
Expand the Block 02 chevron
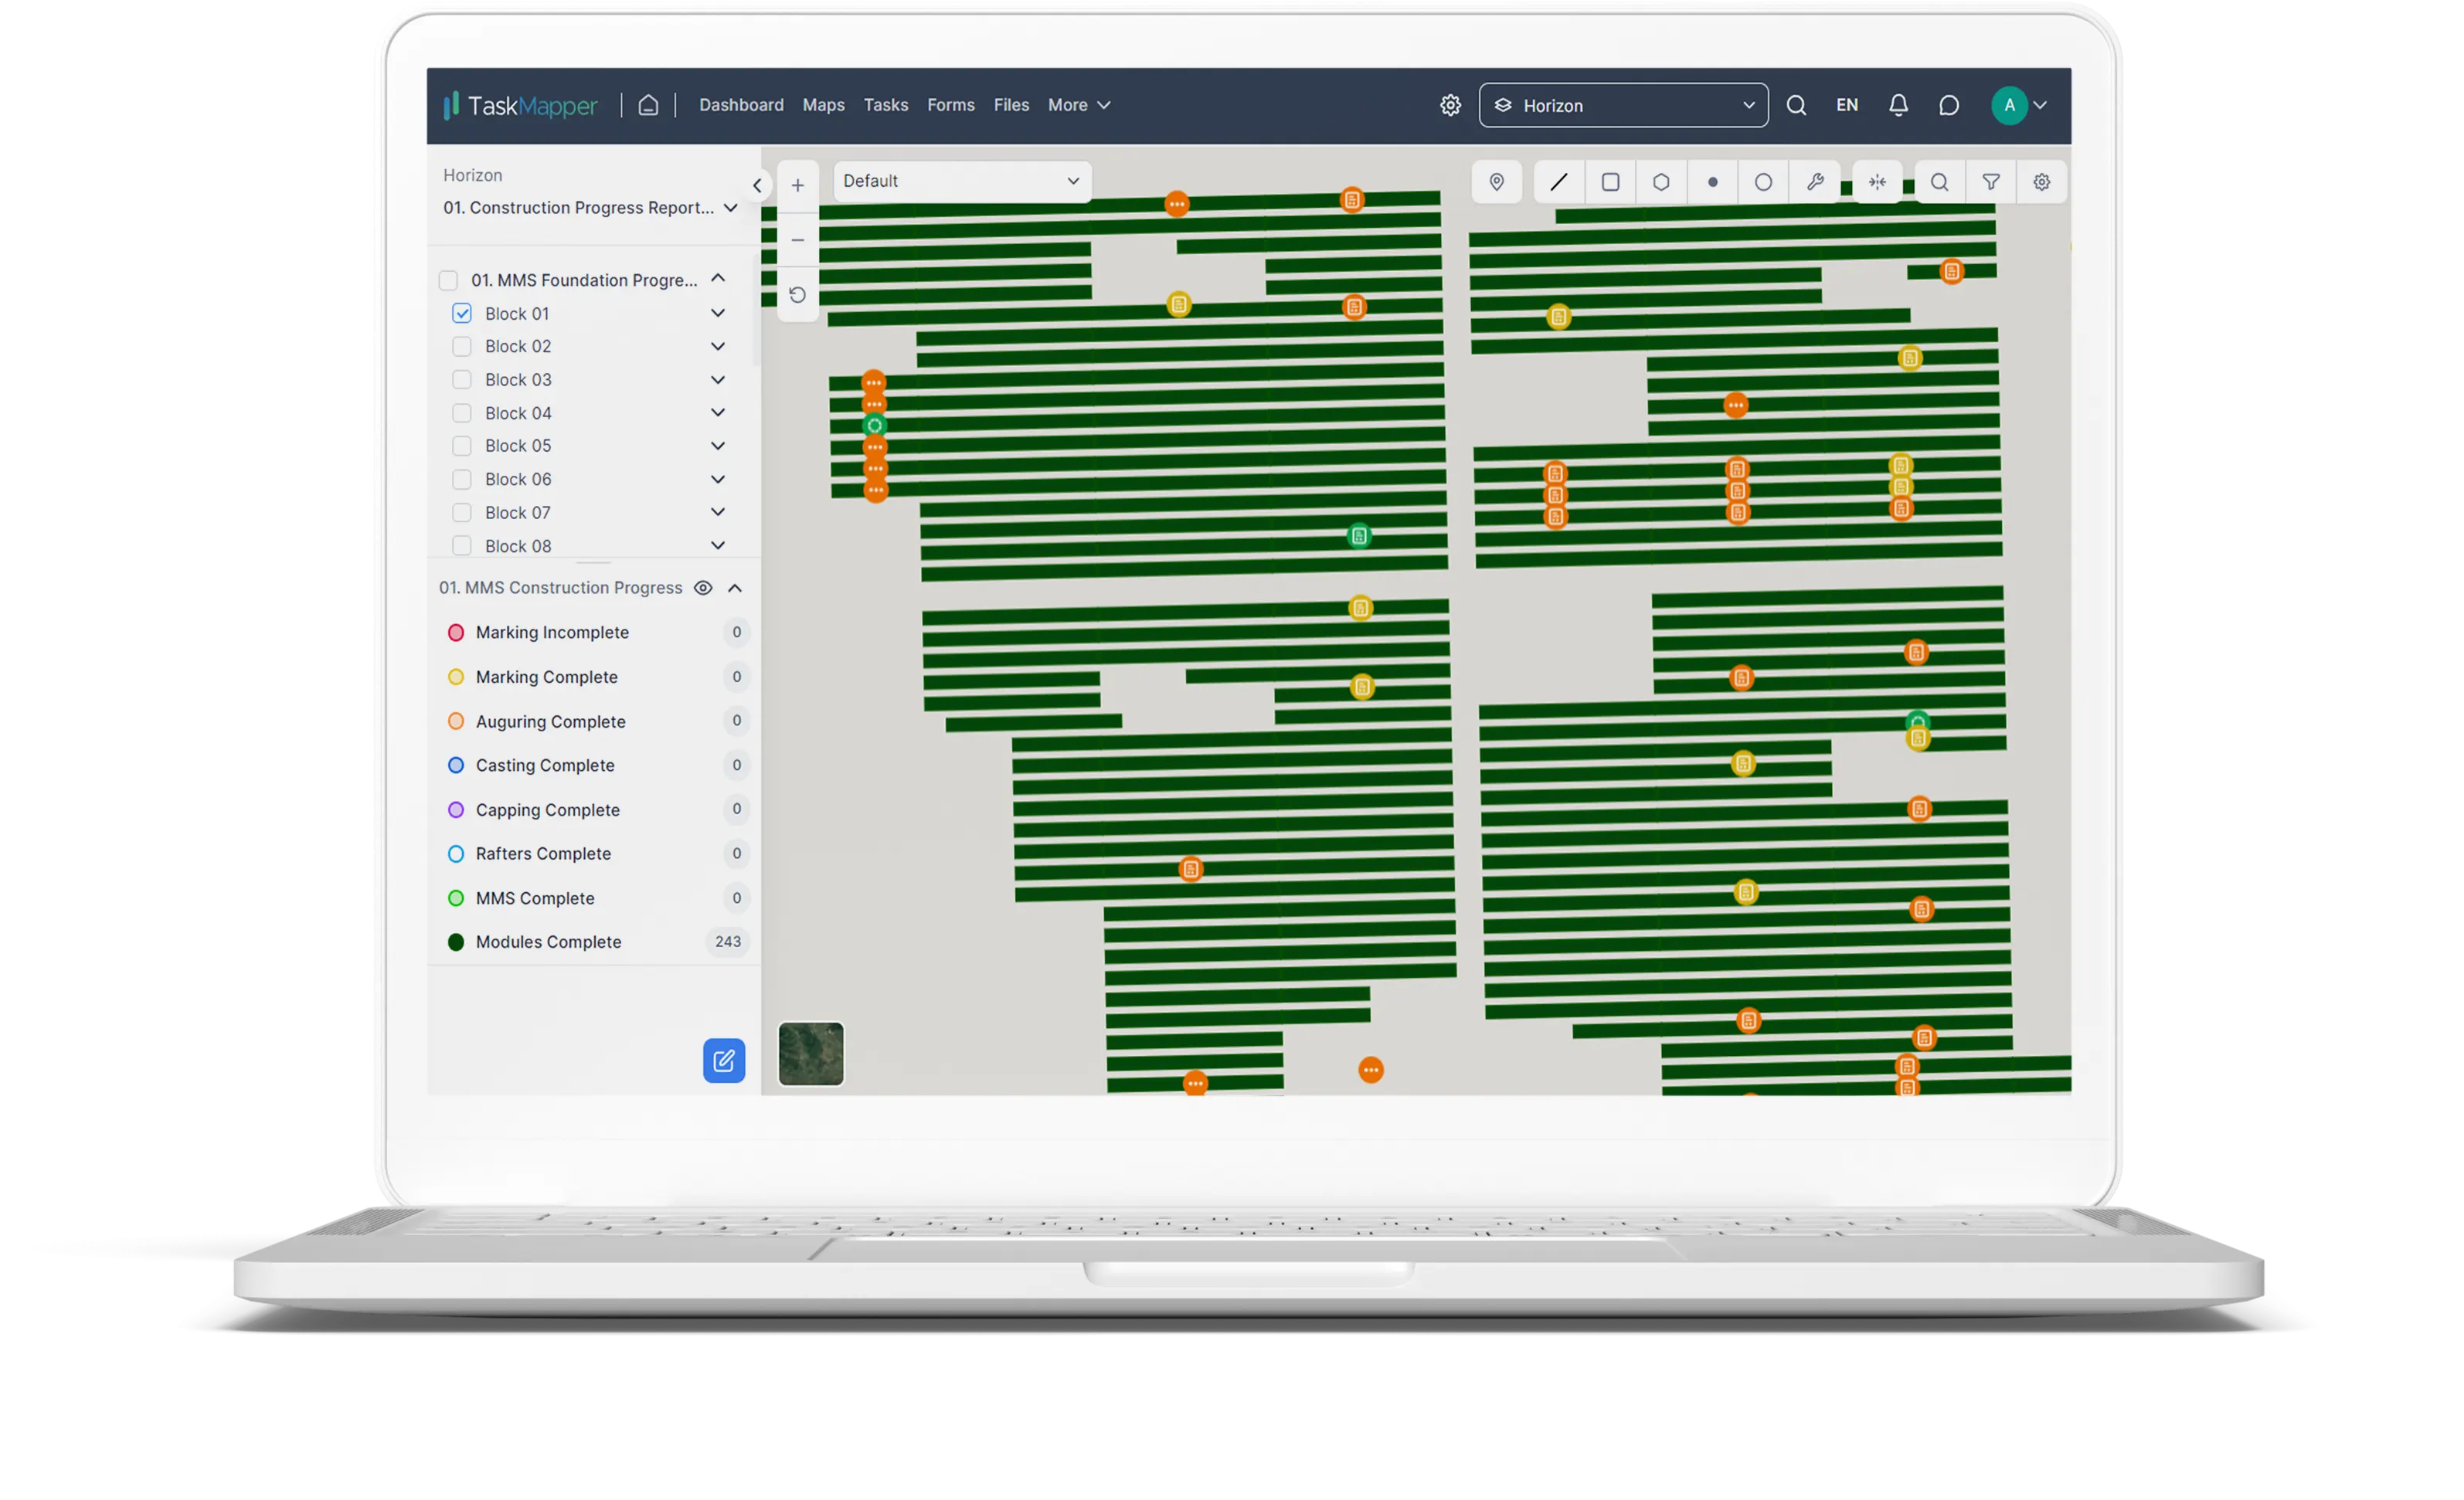tap(718, 346)
